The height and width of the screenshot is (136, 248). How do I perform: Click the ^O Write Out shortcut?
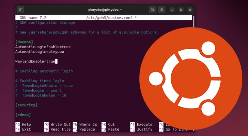click(x=57, y=124)
